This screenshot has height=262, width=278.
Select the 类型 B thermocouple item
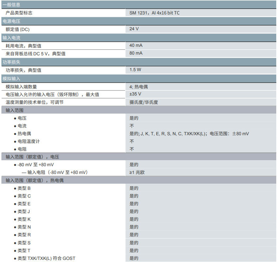point(24,188)
